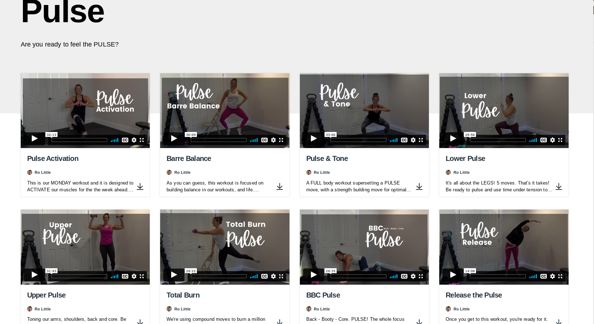The image size is (594, 324).
Task: Click the download icon for Lower Pulse
Action: 559,186
